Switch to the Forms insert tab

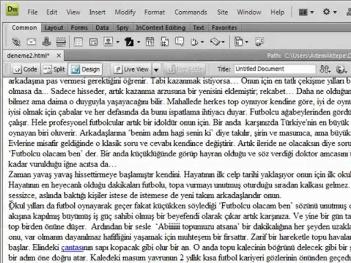coord(79,28)
